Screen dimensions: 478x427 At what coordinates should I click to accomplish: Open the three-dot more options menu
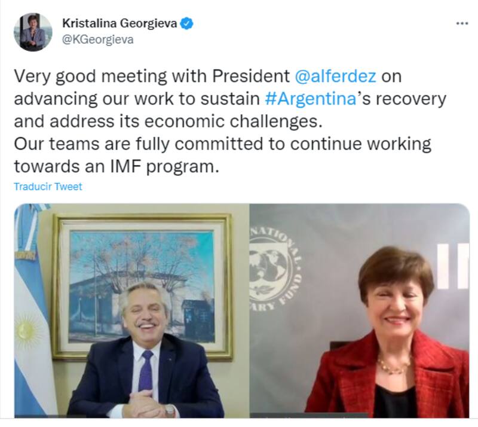tap(462, 23)
